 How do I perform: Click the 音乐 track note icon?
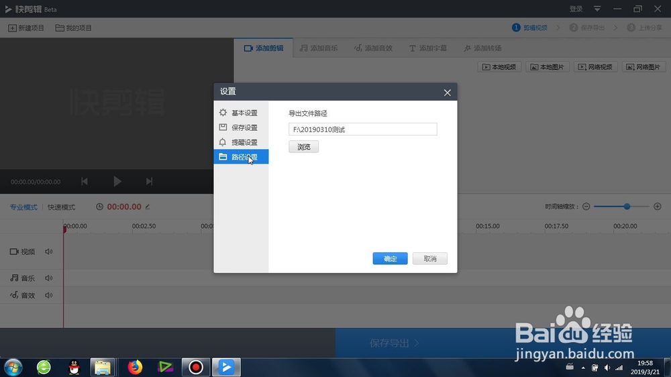click(x=15, y=278)
